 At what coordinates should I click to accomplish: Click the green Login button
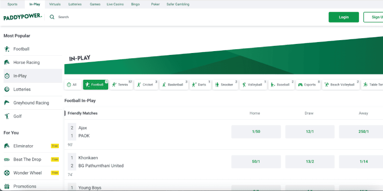click(344, 17)
